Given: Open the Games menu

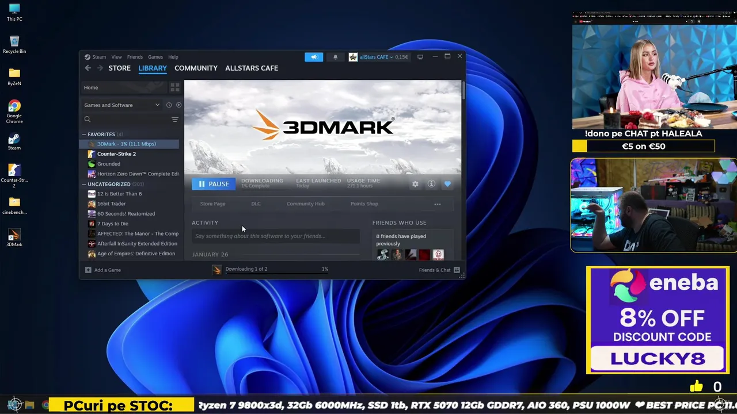Looking at the screenshot, I should (155, 57).
